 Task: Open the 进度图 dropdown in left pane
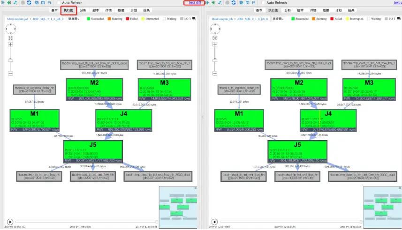74,19
